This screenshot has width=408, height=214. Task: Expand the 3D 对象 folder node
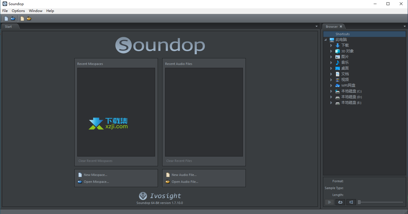coord(331,51)
